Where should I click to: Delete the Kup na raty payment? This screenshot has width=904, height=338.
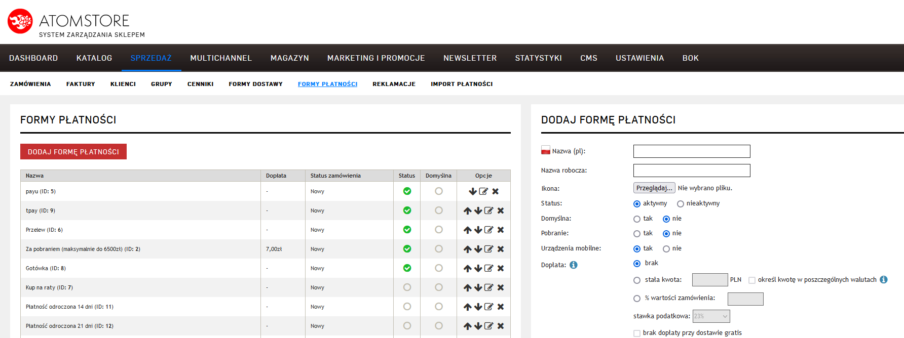click(x=500, y=287)
